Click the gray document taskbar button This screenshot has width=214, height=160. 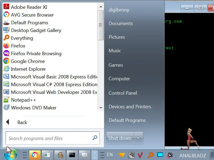(x=85, y=155)
